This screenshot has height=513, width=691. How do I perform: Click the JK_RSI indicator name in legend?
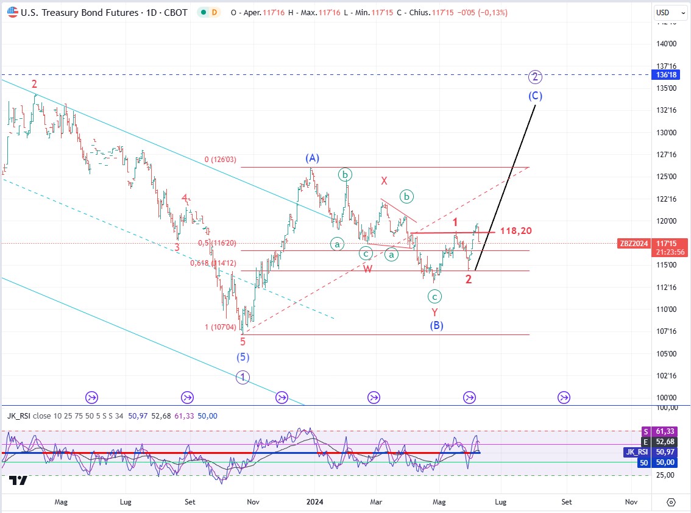point(19,416)
